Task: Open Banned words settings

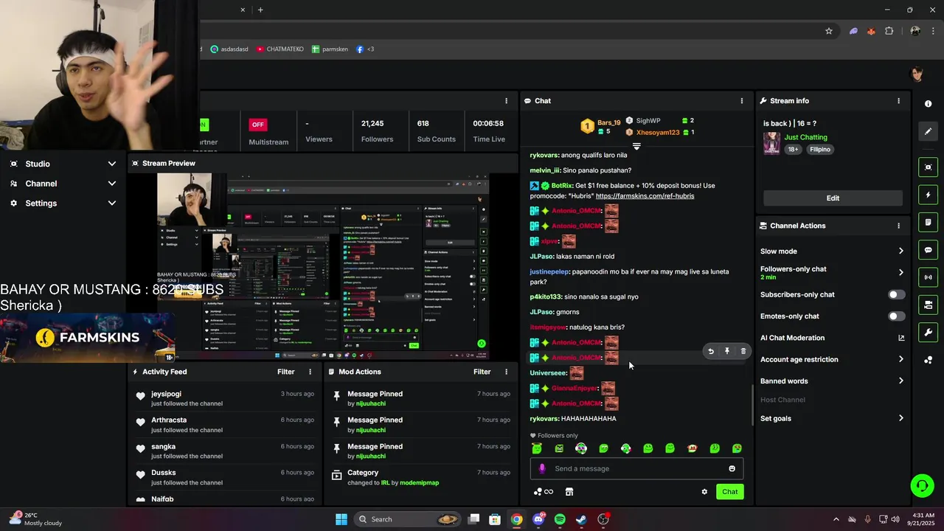Action: 832,381
